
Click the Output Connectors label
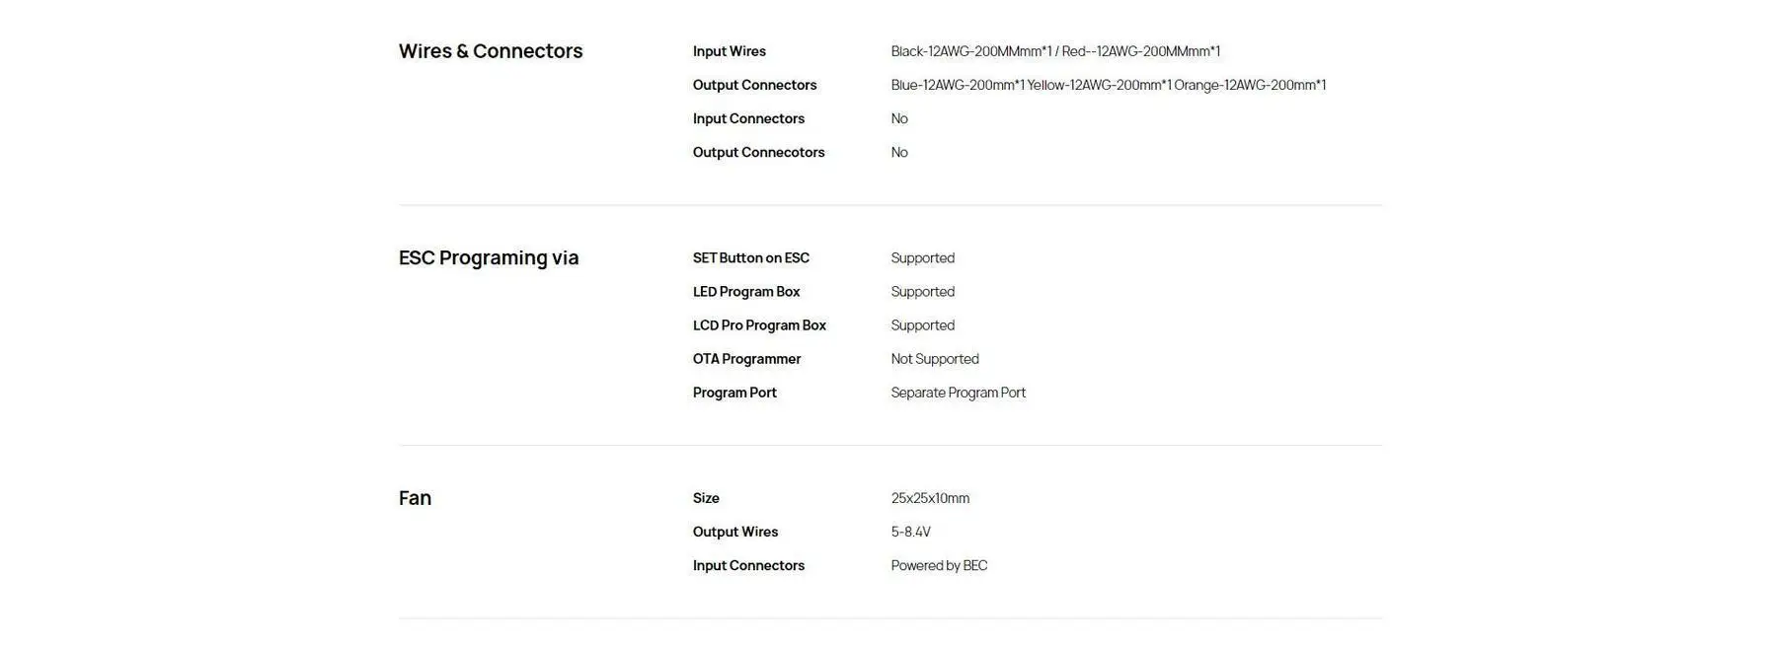pos(754,85)
